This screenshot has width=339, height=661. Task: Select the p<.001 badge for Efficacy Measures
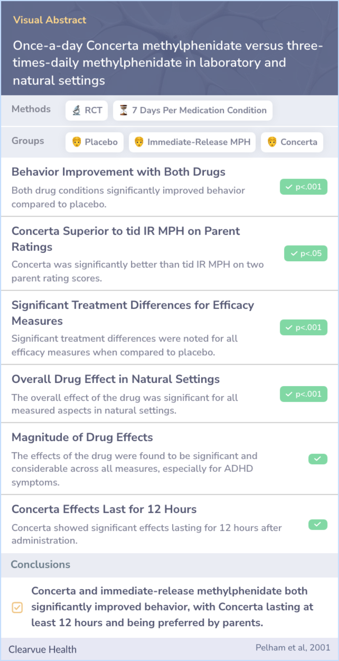point(304,328)
